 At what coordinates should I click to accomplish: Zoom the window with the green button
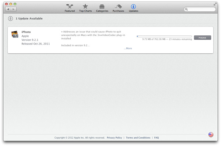click(x=15, y=4)
